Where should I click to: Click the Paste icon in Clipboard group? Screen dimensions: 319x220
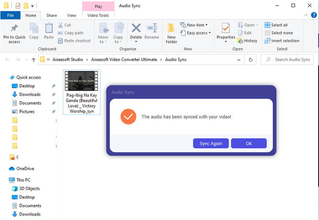tap(49, 29)
